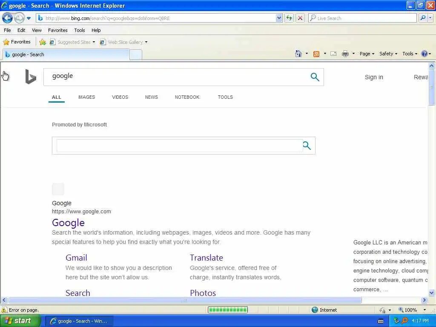This screenshot has height=327, width=436.
Task: Click the empty New Tab button
Action: click(x=136, y=55)
